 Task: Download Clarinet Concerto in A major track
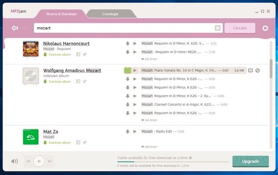(x=128, y=105)
